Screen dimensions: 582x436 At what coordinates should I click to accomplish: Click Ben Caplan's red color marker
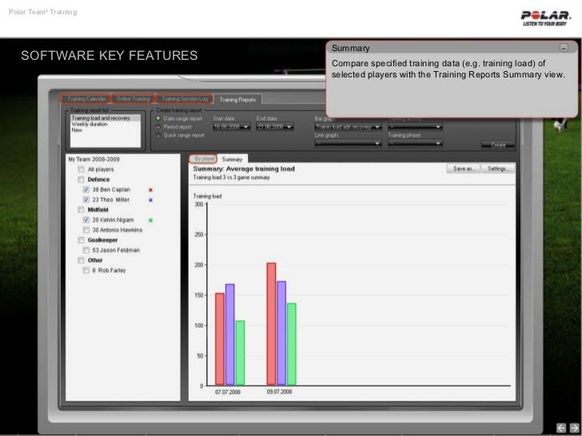(150, 190)
